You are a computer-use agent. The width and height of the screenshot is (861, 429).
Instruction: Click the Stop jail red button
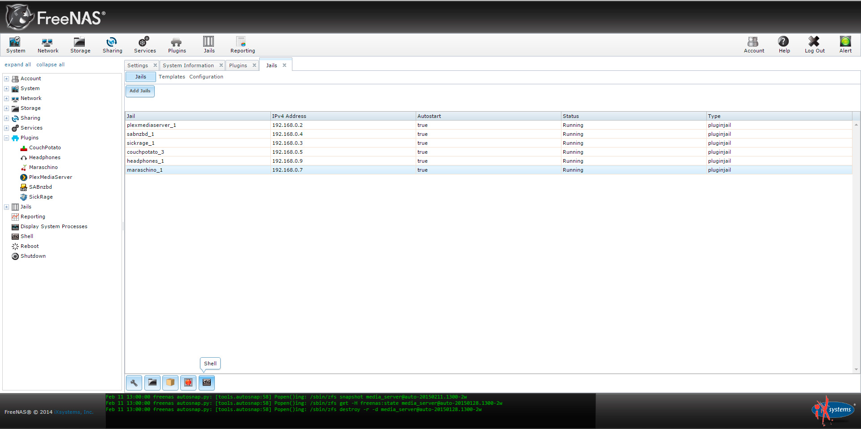[188, 383]
